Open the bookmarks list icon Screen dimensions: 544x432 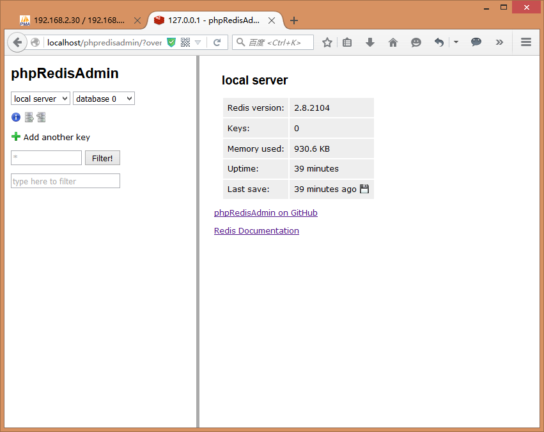(347, 42)
